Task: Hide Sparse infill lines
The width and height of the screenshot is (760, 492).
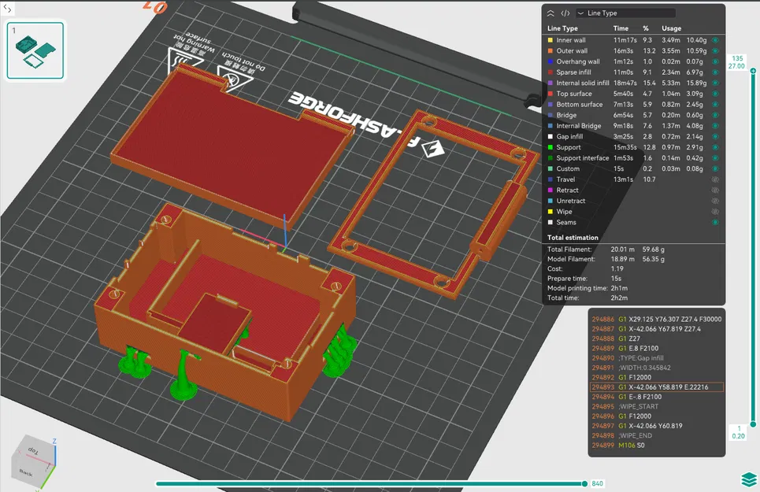Action: (x=715, y=72)
